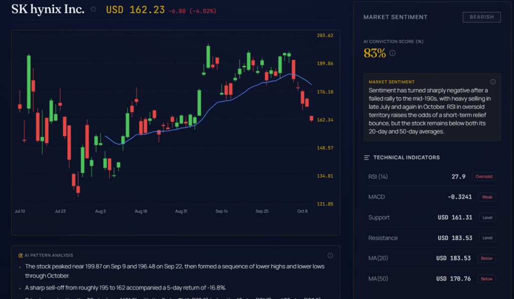Click the MA(20) value USD 183.53
Viewport: 514px width, 299px height.
pos(453,258)
